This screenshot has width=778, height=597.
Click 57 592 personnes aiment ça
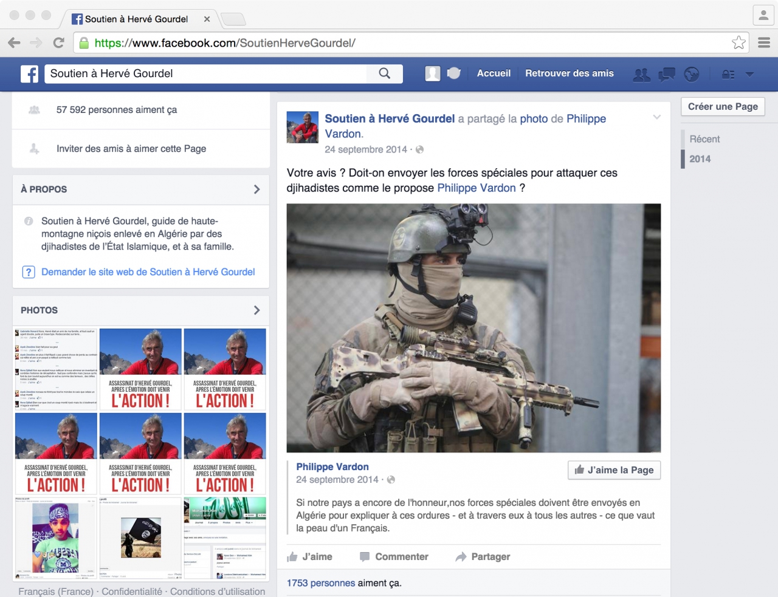point(117,110)
